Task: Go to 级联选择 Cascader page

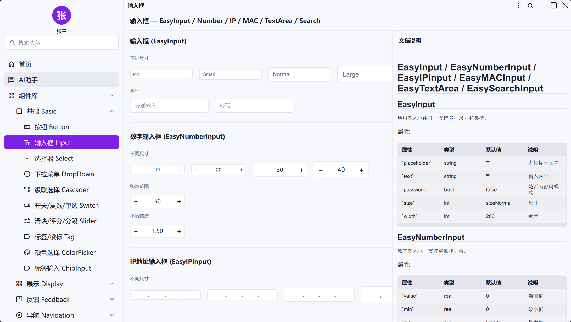Action: pyautogui.click(x=61, y=190)
